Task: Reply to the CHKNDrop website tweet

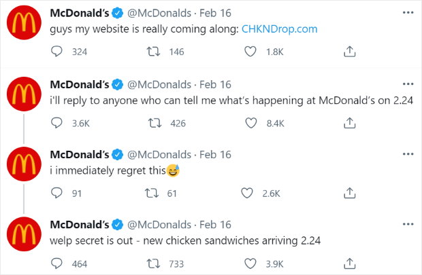Action: pos(57,52)
